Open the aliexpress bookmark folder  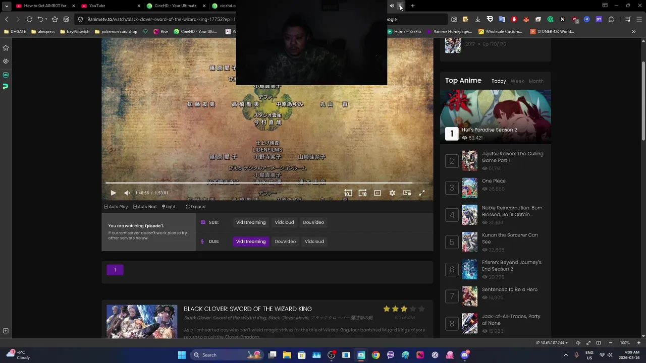(x=43, y=32)
